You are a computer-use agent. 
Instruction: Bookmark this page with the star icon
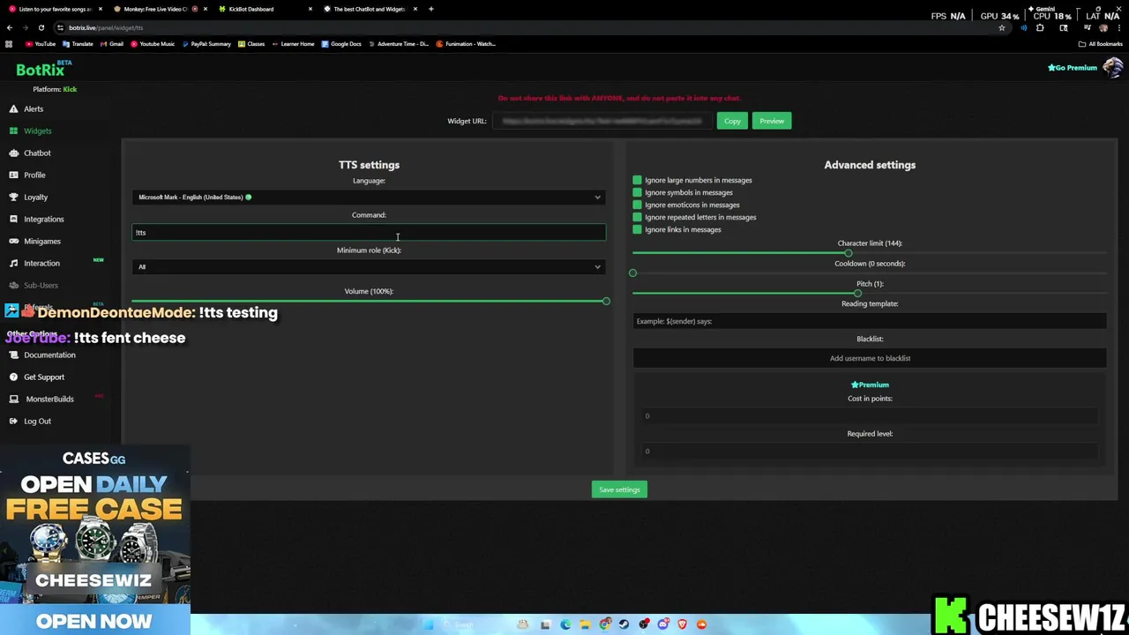coord(1002,27)
